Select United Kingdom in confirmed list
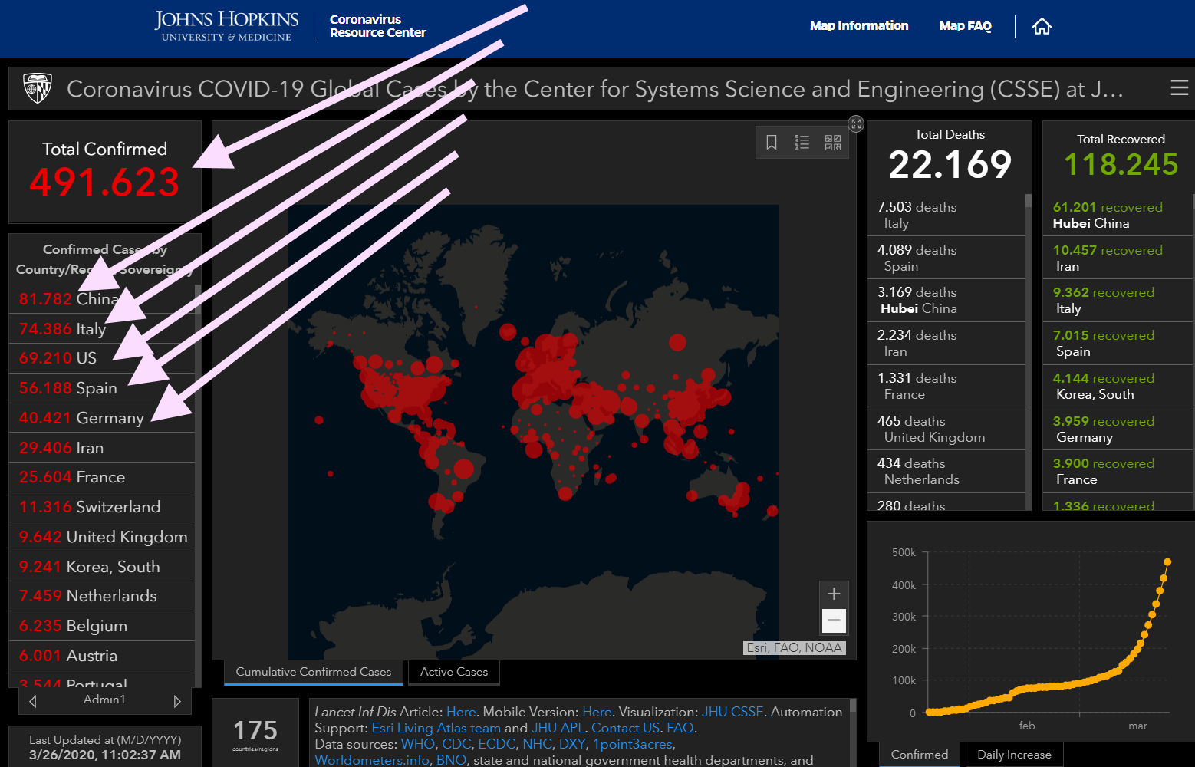 [102, 537]
